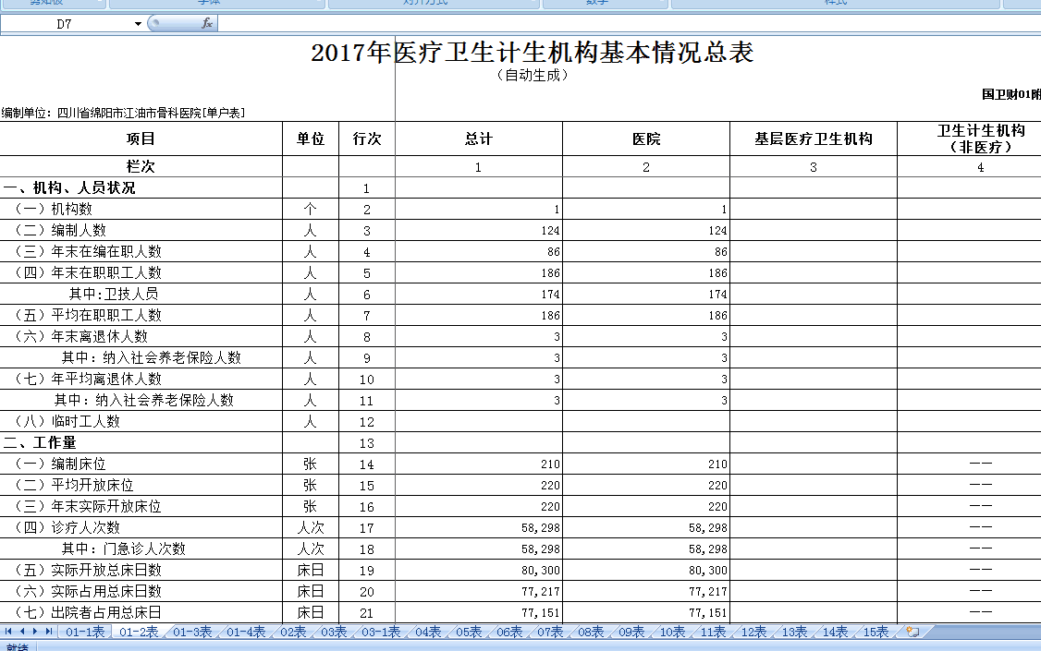Click the (二)平均开放床位 row label
Viewport: 1041px width, 651px height.
coord(74,486)
